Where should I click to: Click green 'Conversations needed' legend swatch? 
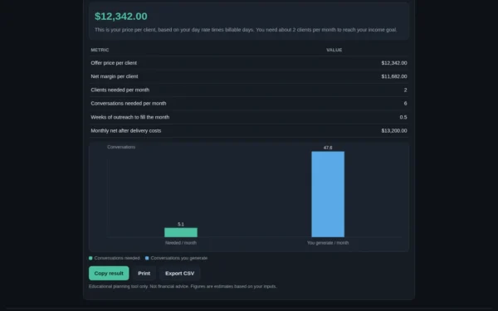90,258
